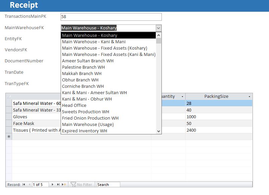This screenshot has width=269, height=195.
Task: Pick 'Obhur Branch WH' from list
Action: [x=109, y=80]
